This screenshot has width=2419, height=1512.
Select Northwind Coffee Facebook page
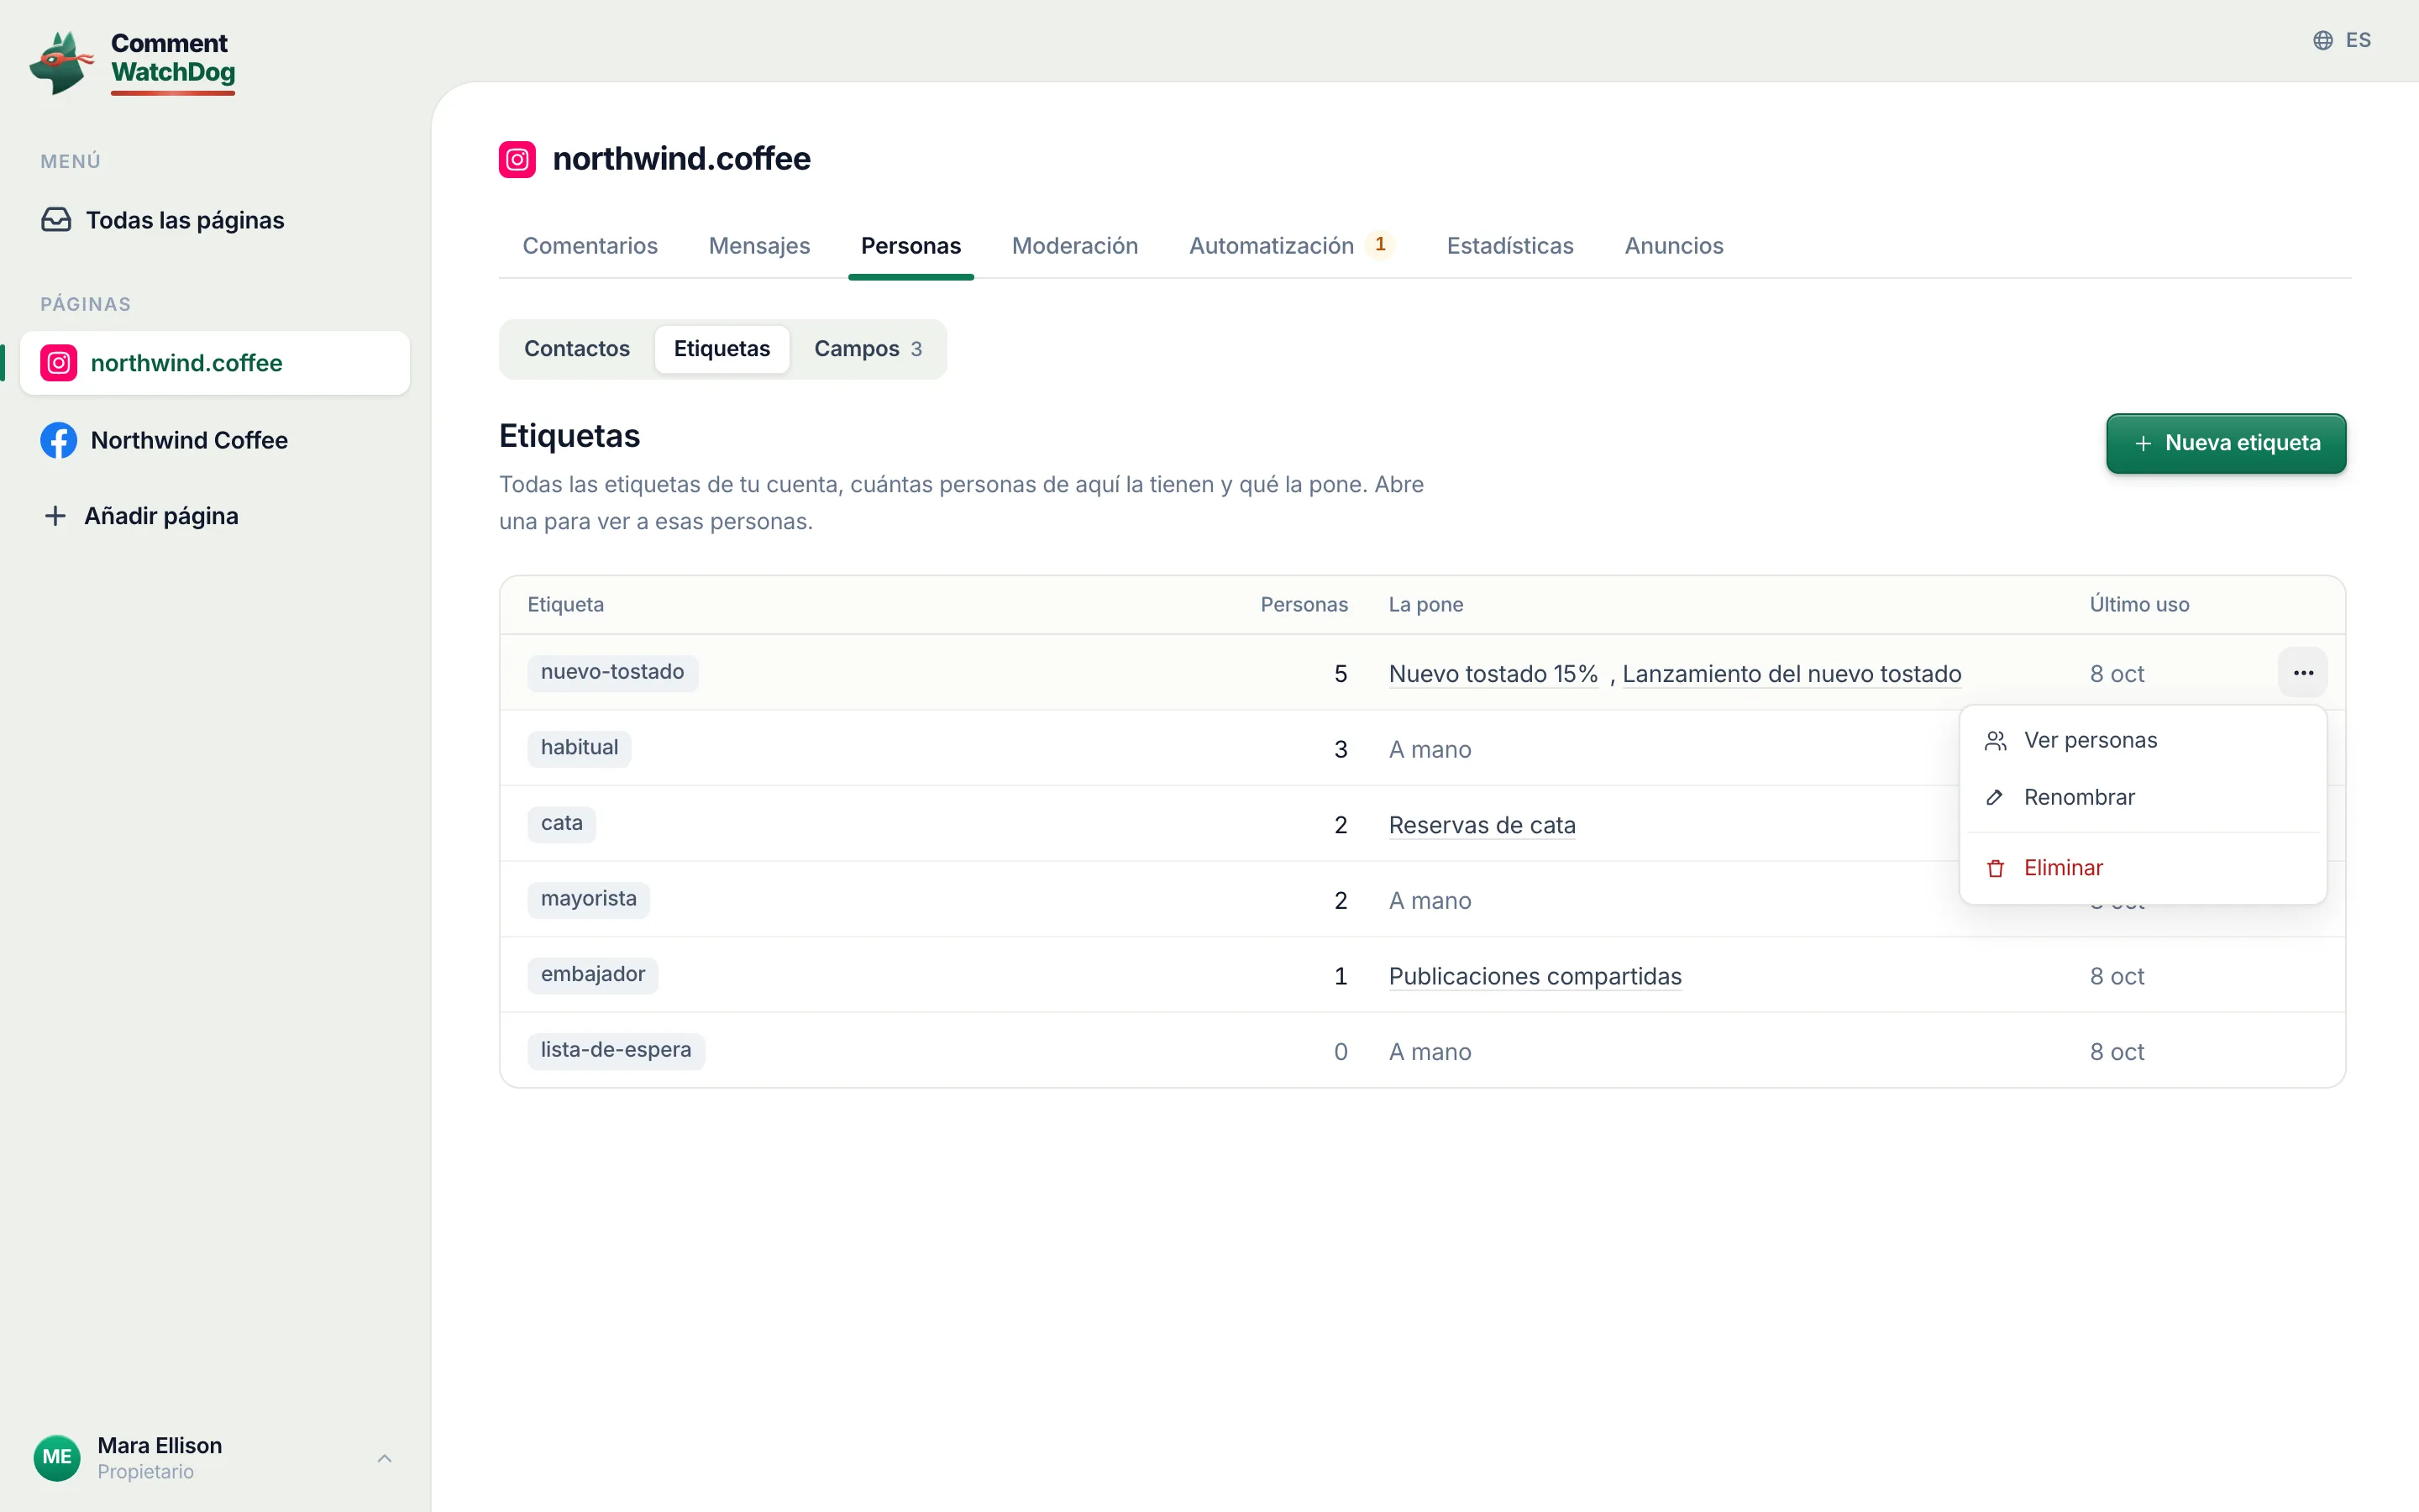coord(215,440)
